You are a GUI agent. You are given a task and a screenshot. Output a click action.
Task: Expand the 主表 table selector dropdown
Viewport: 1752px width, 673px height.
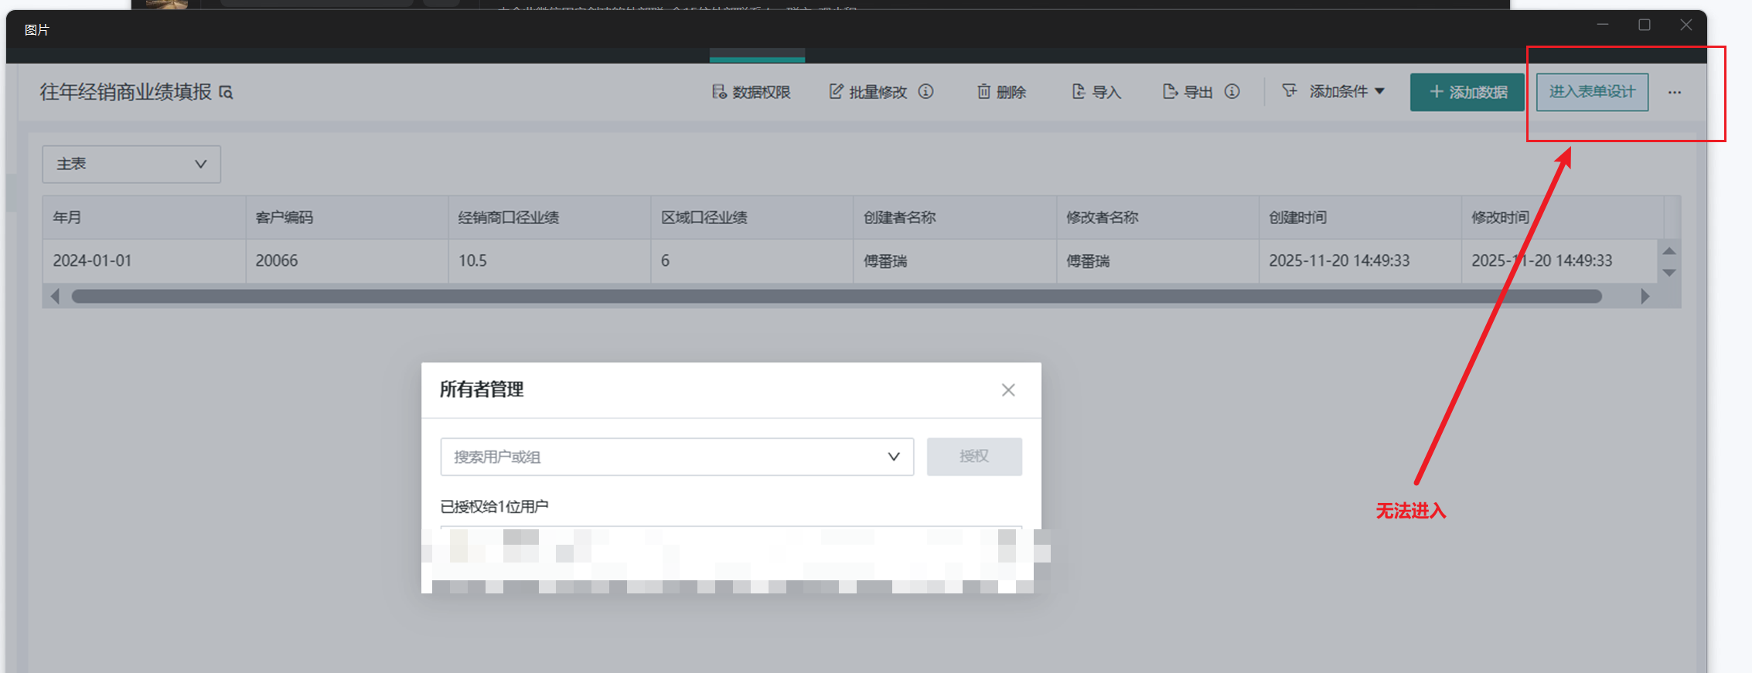point(131,164)
